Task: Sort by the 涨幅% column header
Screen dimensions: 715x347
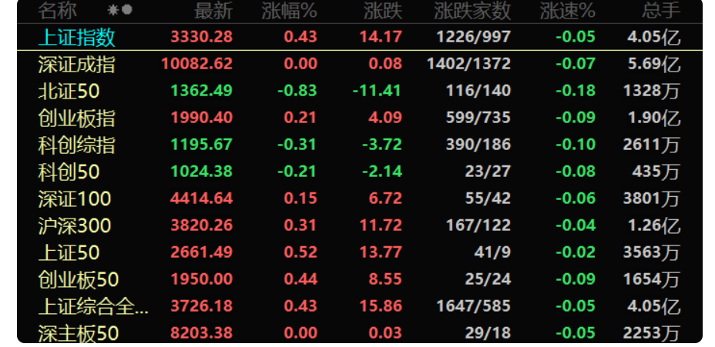Action: tap(290, 11)
